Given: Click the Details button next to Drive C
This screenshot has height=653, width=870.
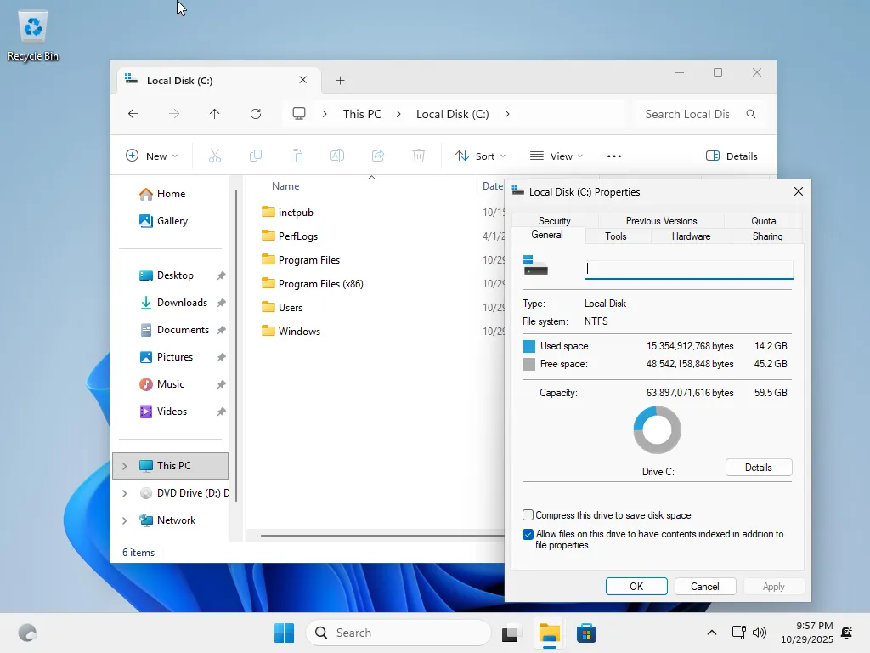Looking at the screenshot, I should click(x=758, y=467).
